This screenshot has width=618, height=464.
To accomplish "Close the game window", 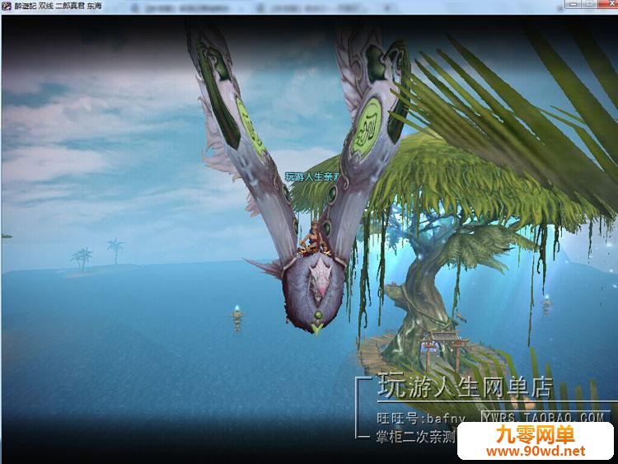I will [608, 3].
